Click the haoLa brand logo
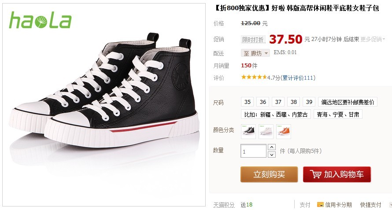 41,21
